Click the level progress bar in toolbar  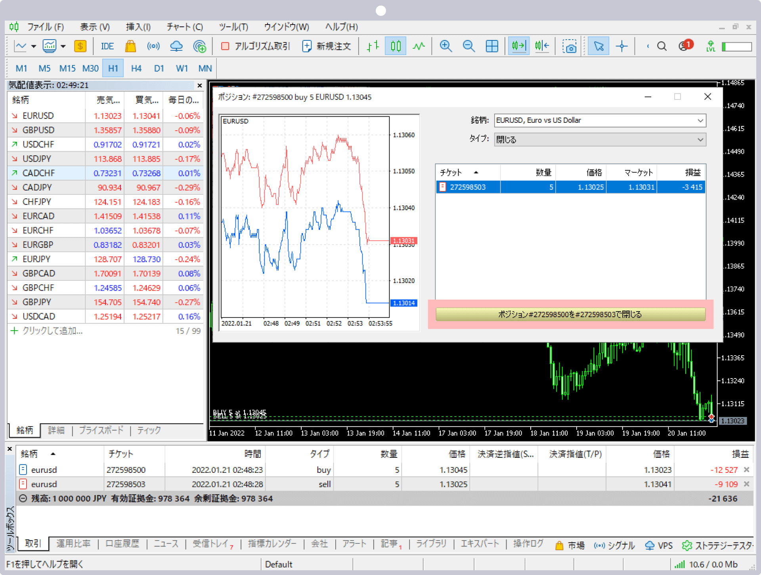pyautogui.click(x=737, y=47)
